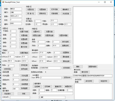This screenshot has height=101, width=115.
Task: Click the 切纸 button
Action: pyautogui.click(x=24, y=94)
